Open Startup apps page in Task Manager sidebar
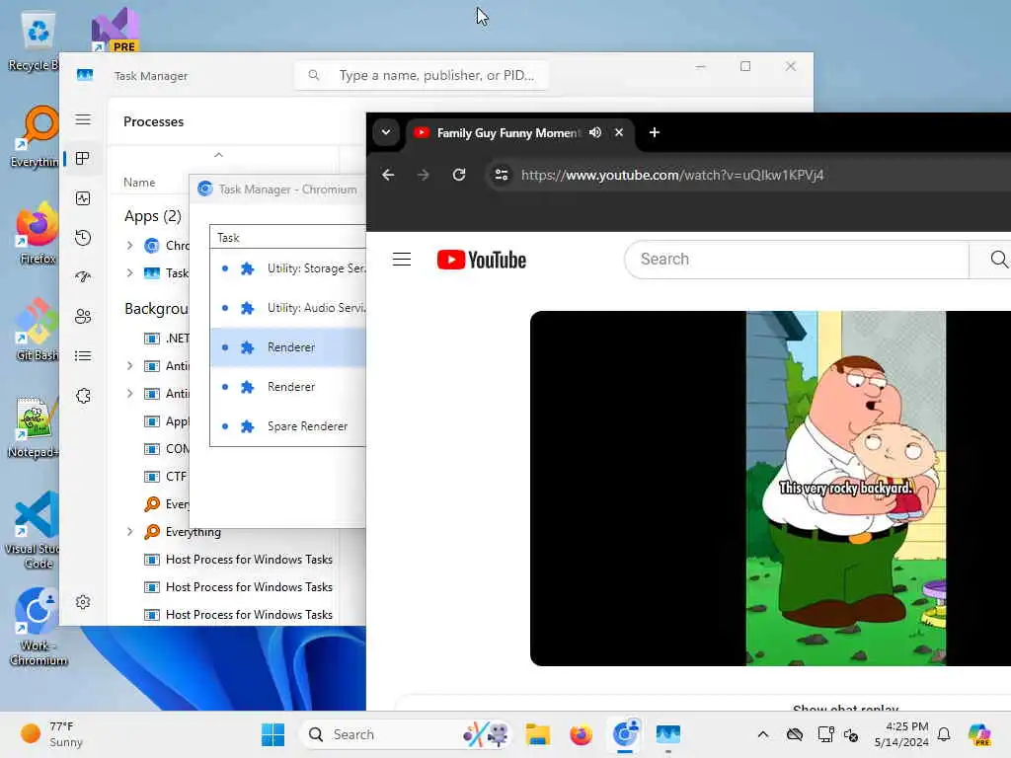Screen dimensions: 1011x758 click(83, 277)
